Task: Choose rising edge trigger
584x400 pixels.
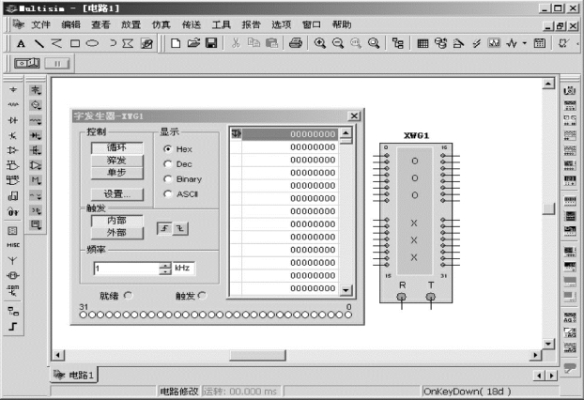Action: [x=164, y=228]
